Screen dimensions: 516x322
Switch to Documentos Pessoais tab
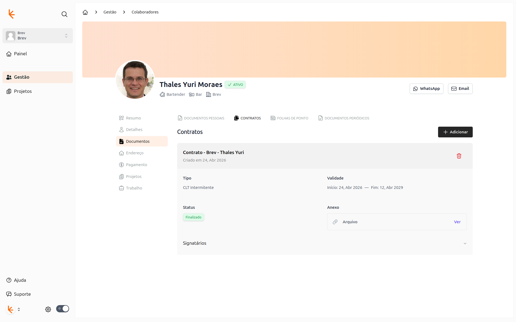pos(201,118)
